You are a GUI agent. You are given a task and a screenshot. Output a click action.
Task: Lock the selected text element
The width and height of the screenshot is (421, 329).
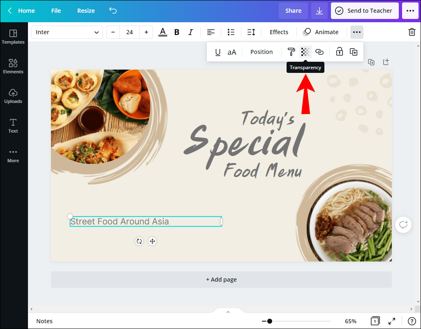[x=340, y=51]
